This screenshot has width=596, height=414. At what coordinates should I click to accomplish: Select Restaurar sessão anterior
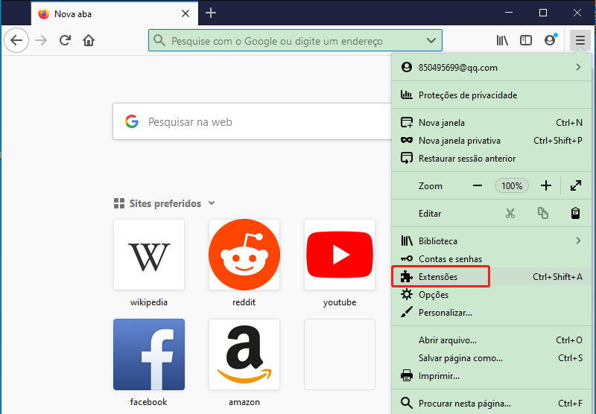point(492,159)
